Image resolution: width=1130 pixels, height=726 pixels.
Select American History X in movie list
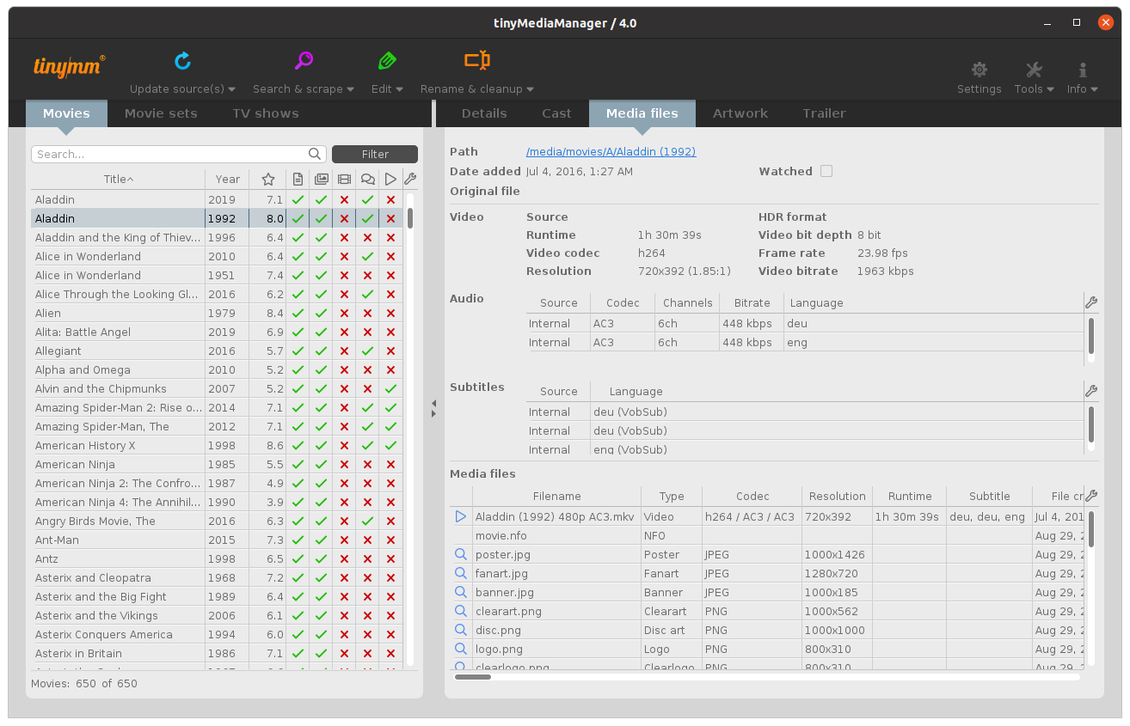point(85,446)
